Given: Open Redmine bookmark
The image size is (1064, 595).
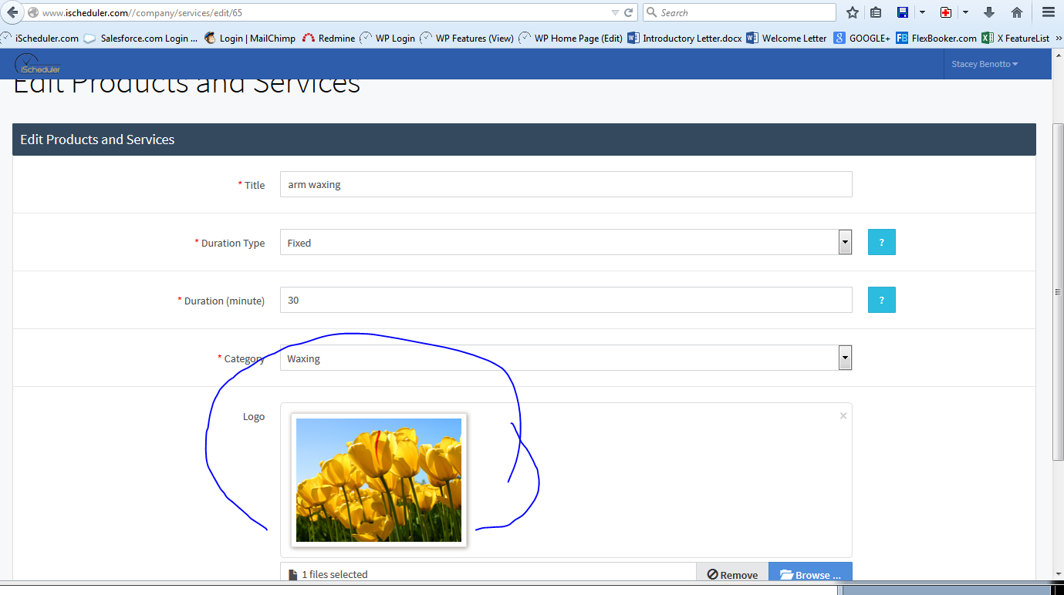Looking at the screenshot, I should tap(329, 38).
